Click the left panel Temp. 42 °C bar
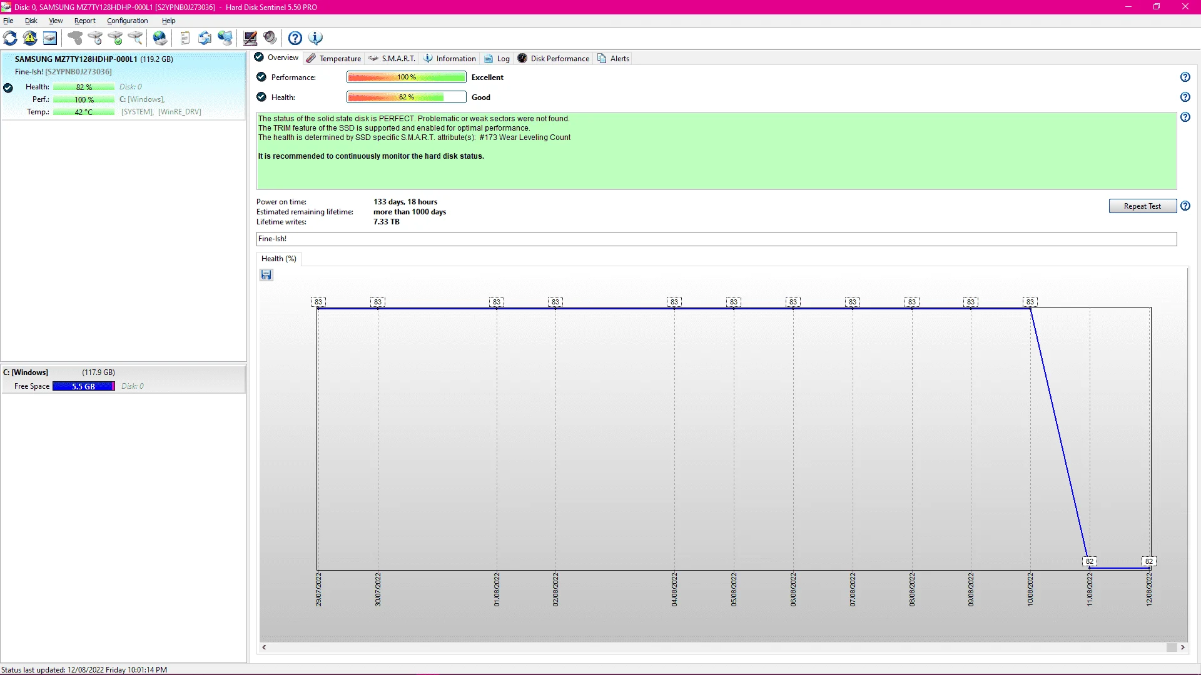This screenshot has width=1201, height=675. tap(84, 112)
